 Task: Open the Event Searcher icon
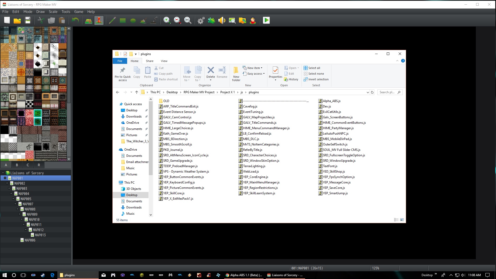[x=232, y=20]
